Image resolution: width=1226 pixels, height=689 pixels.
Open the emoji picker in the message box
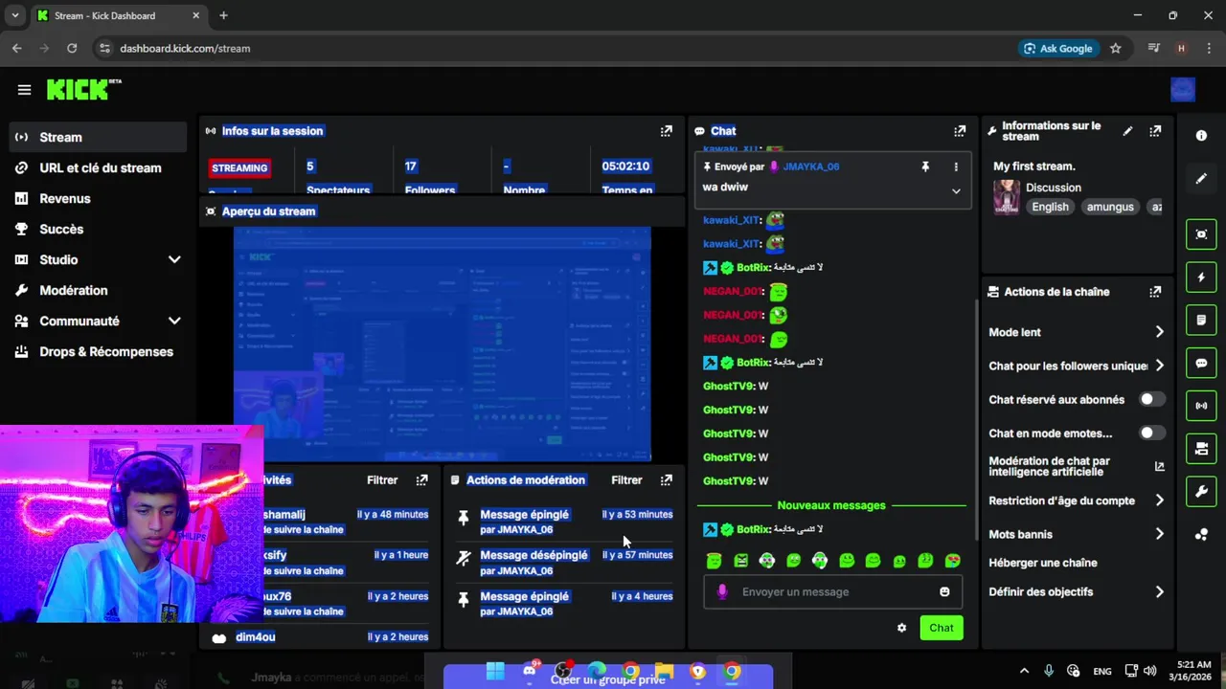click(x=944, y=591)
